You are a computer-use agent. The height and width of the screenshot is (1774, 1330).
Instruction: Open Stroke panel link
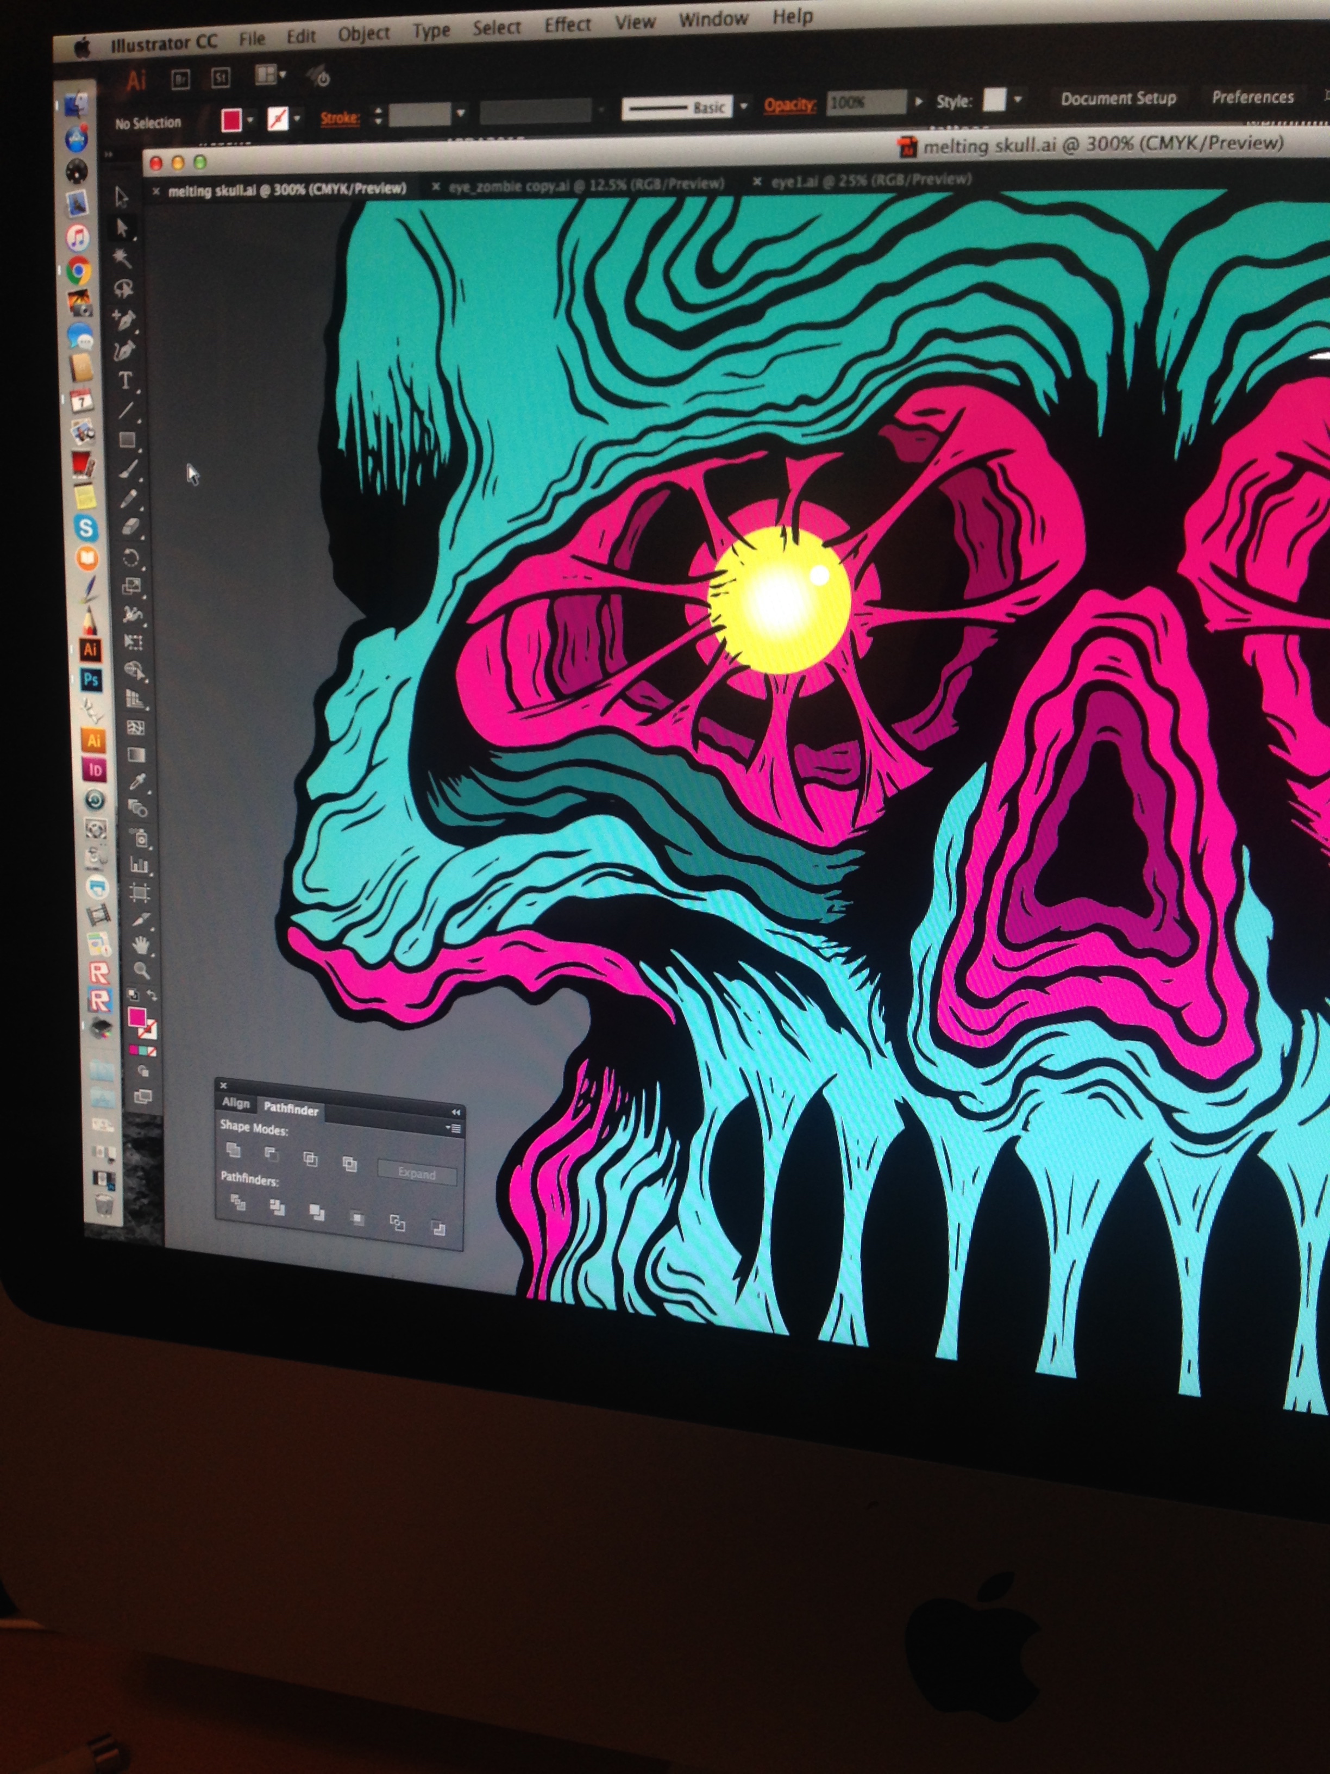(x=340, y=118)
